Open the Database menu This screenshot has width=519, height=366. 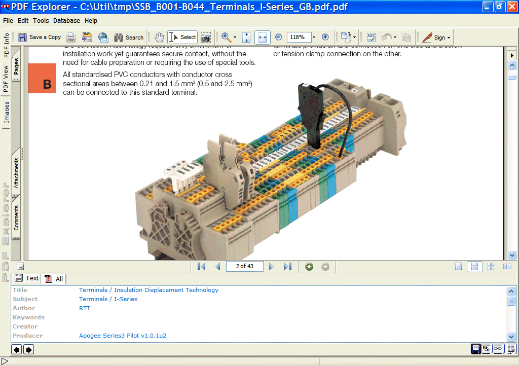tap(66, 21)
